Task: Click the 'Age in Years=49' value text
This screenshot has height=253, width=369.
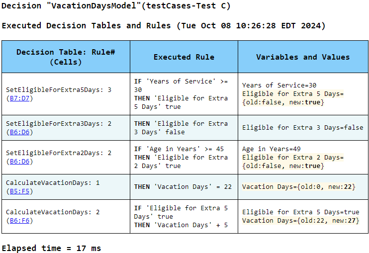Action: point(272,149)
